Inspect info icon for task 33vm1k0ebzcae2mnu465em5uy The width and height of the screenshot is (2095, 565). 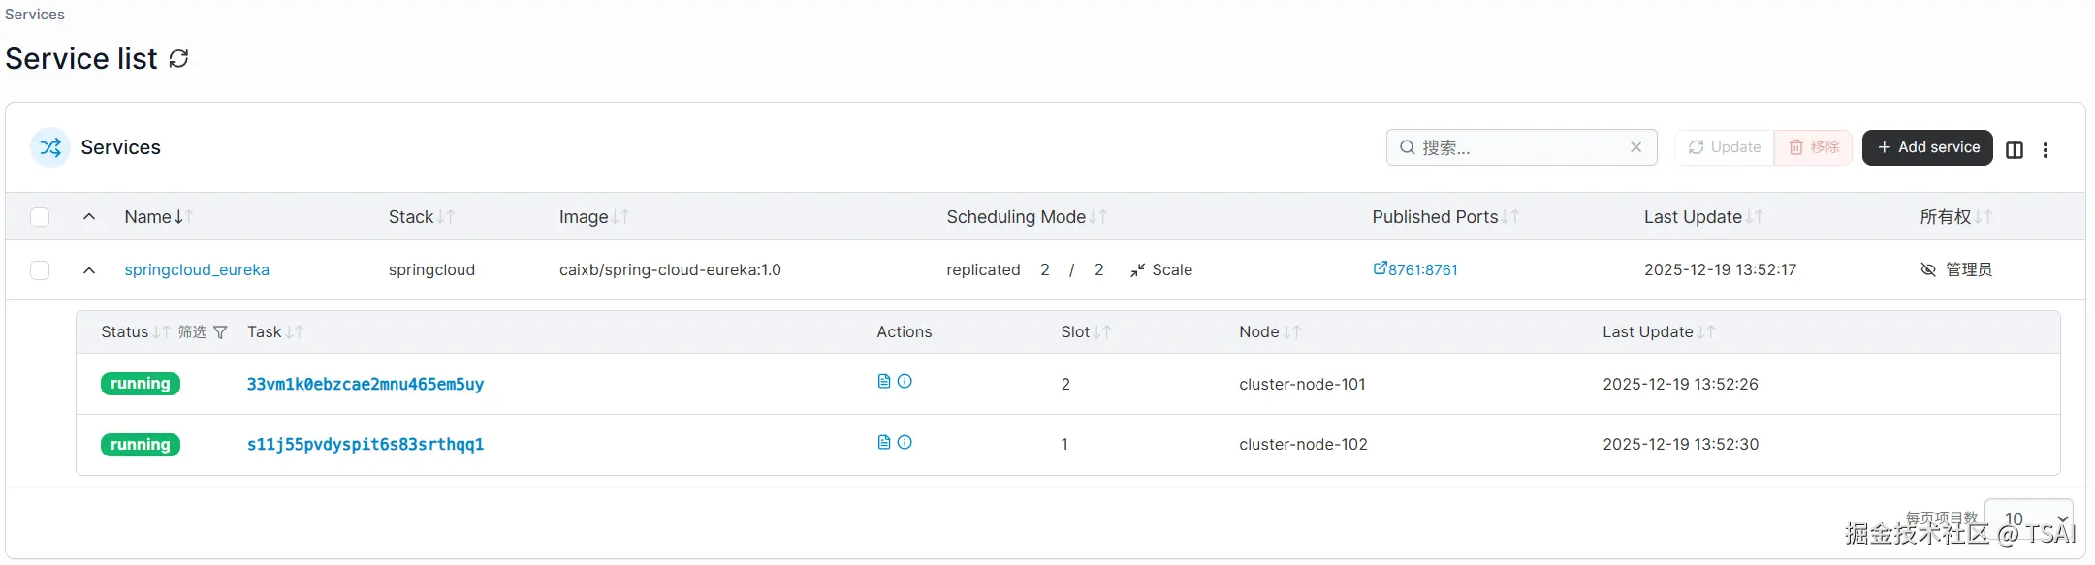click(905, 382)
